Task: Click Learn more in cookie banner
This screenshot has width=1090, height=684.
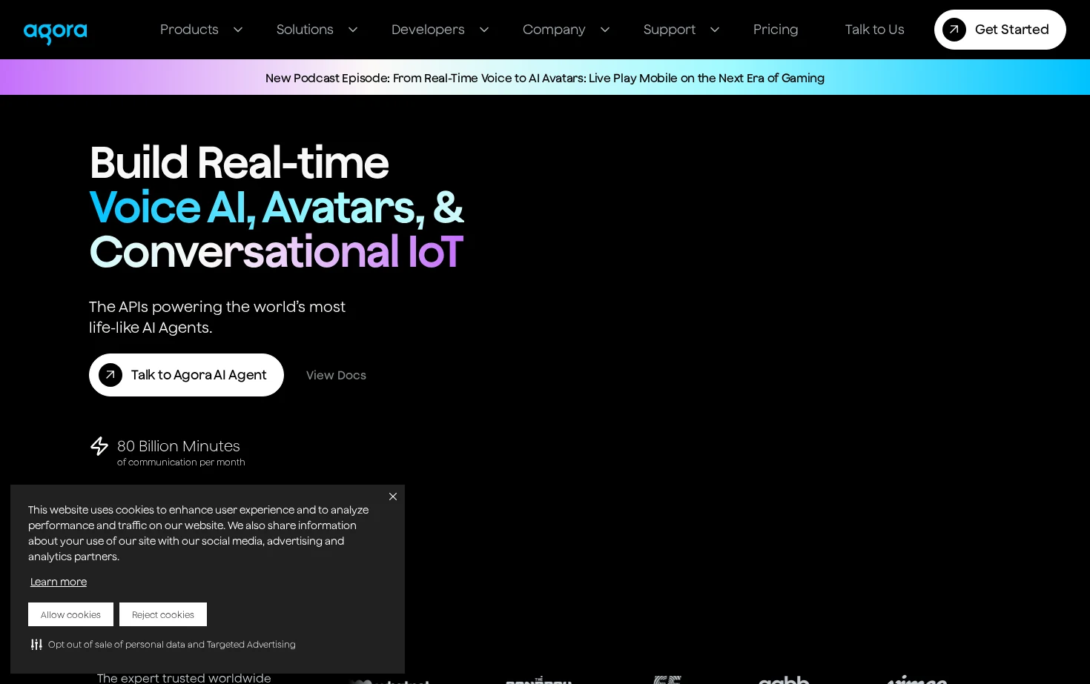Action: (x=59, y=582)
